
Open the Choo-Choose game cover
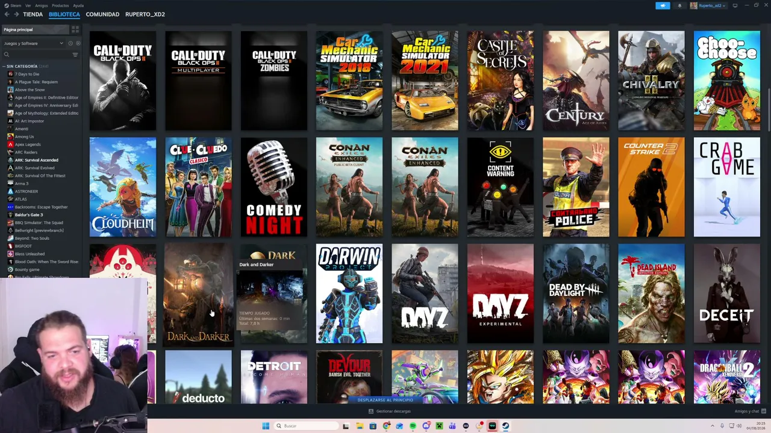727,81
